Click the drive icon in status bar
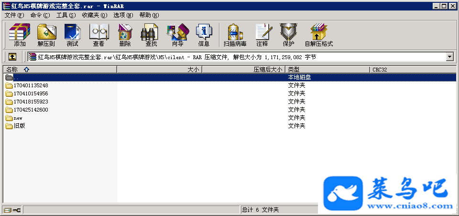The image size is (459, 216). point(8,210)
